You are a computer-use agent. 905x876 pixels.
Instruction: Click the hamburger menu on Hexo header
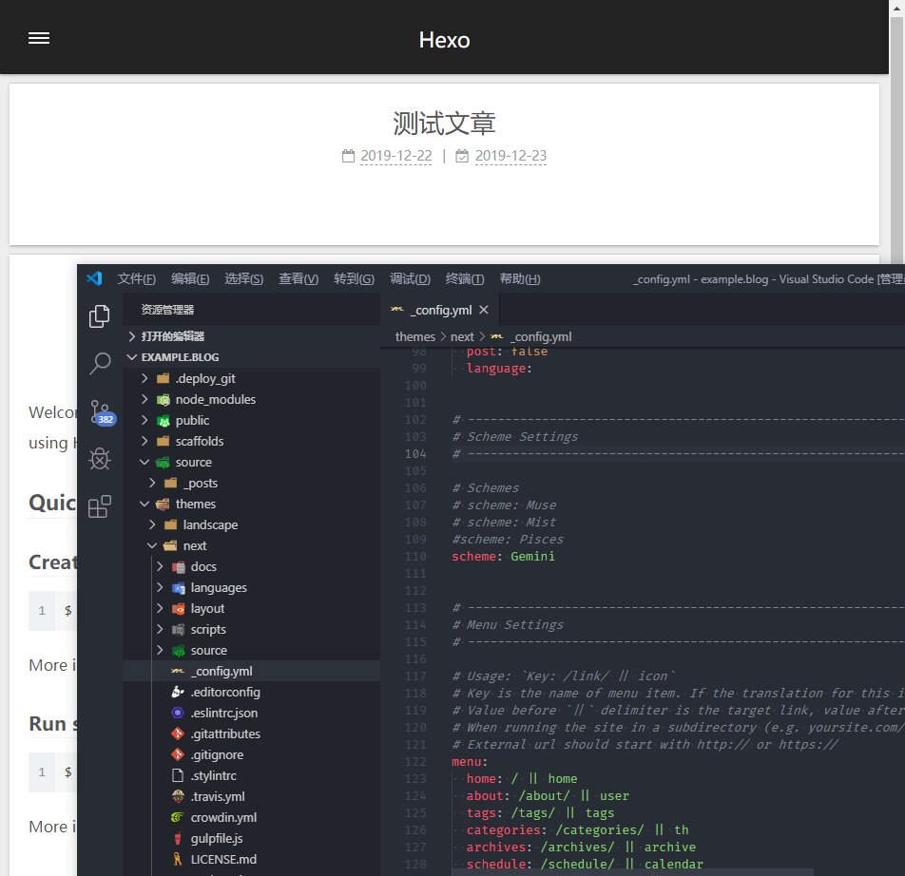click(39, 38)
